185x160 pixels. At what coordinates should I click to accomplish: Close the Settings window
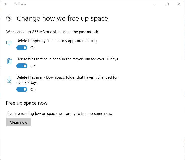pyautogui.click(x=179, y=4)
